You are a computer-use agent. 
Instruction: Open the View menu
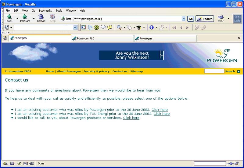click(x=25, y=11)
